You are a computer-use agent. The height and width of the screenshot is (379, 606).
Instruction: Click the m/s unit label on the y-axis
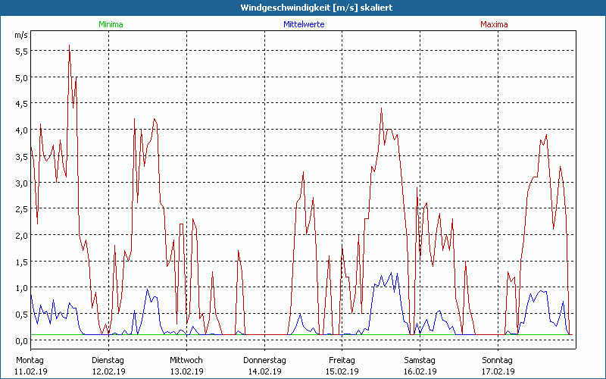click(x=20, y=35)
